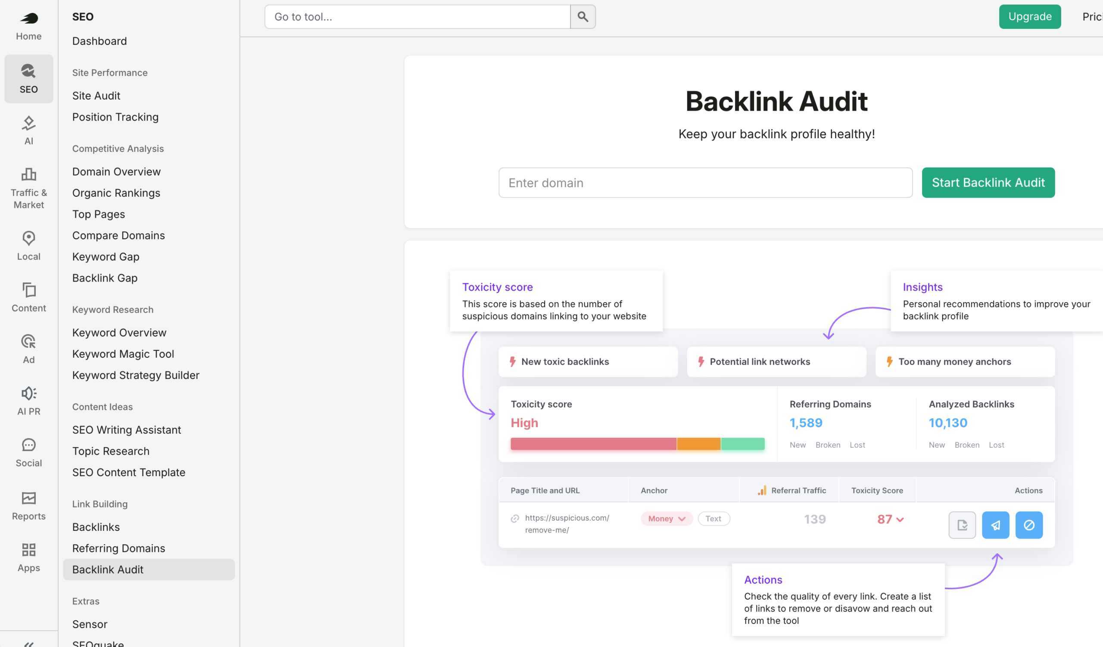Click the 10,130 analyzed backlinks value
The image size is (1103, 647).
(x=947, y=423)
